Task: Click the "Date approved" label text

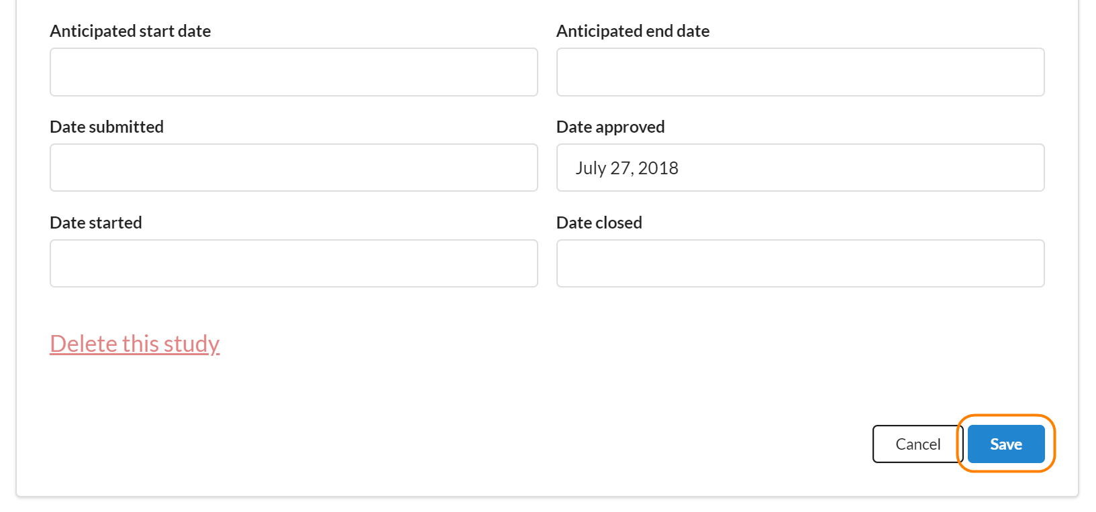Action: 610,127
